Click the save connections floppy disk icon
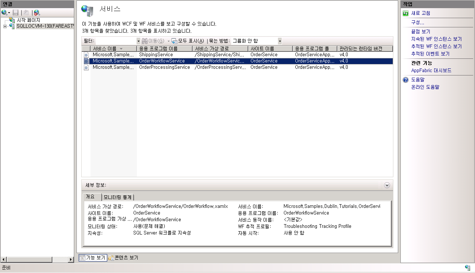This screenshot has width=475, height=273. click(16, 13)
